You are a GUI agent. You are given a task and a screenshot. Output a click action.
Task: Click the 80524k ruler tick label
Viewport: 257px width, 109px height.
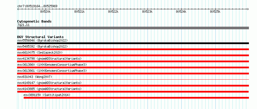tap(181, 12)
